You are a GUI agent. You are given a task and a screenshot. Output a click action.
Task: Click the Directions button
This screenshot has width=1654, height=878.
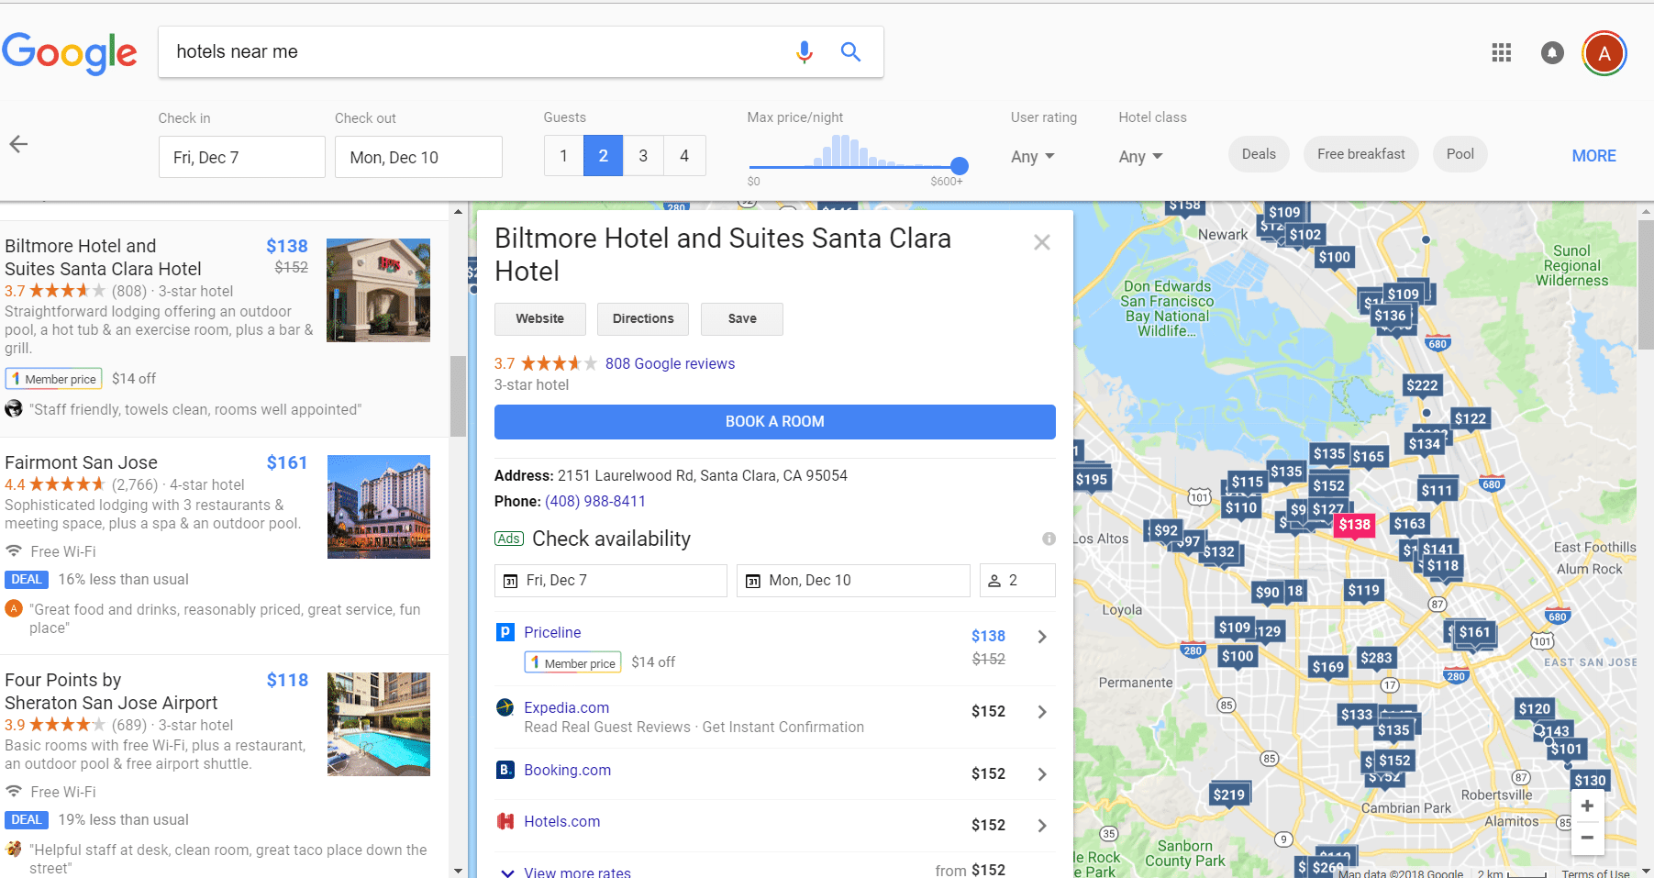[643, 318]
